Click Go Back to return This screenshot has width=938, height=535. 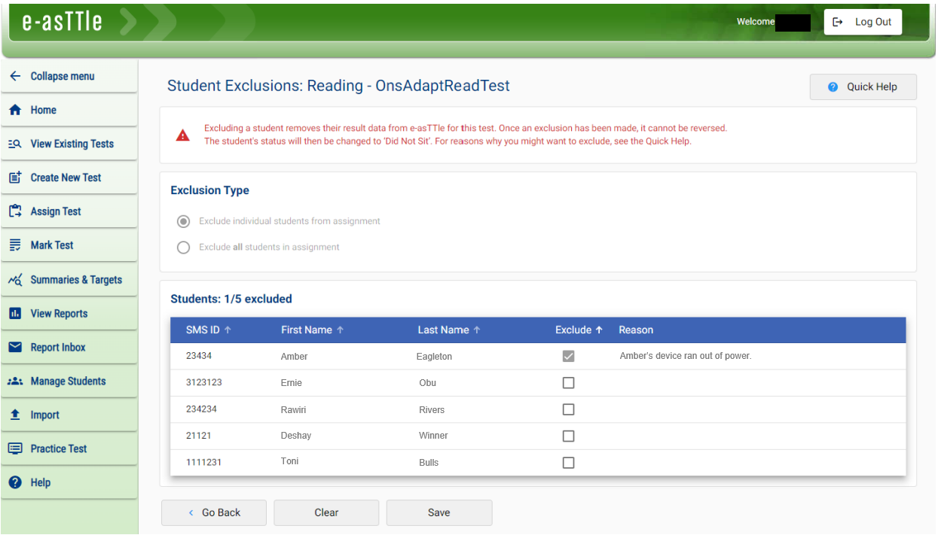tap(213, 512)
